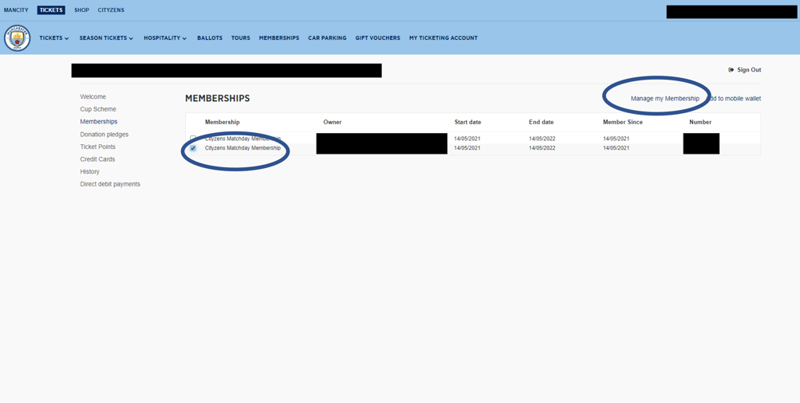Open History in the sidebar
This screenshot has width=800, height=403.
(90, 172)
